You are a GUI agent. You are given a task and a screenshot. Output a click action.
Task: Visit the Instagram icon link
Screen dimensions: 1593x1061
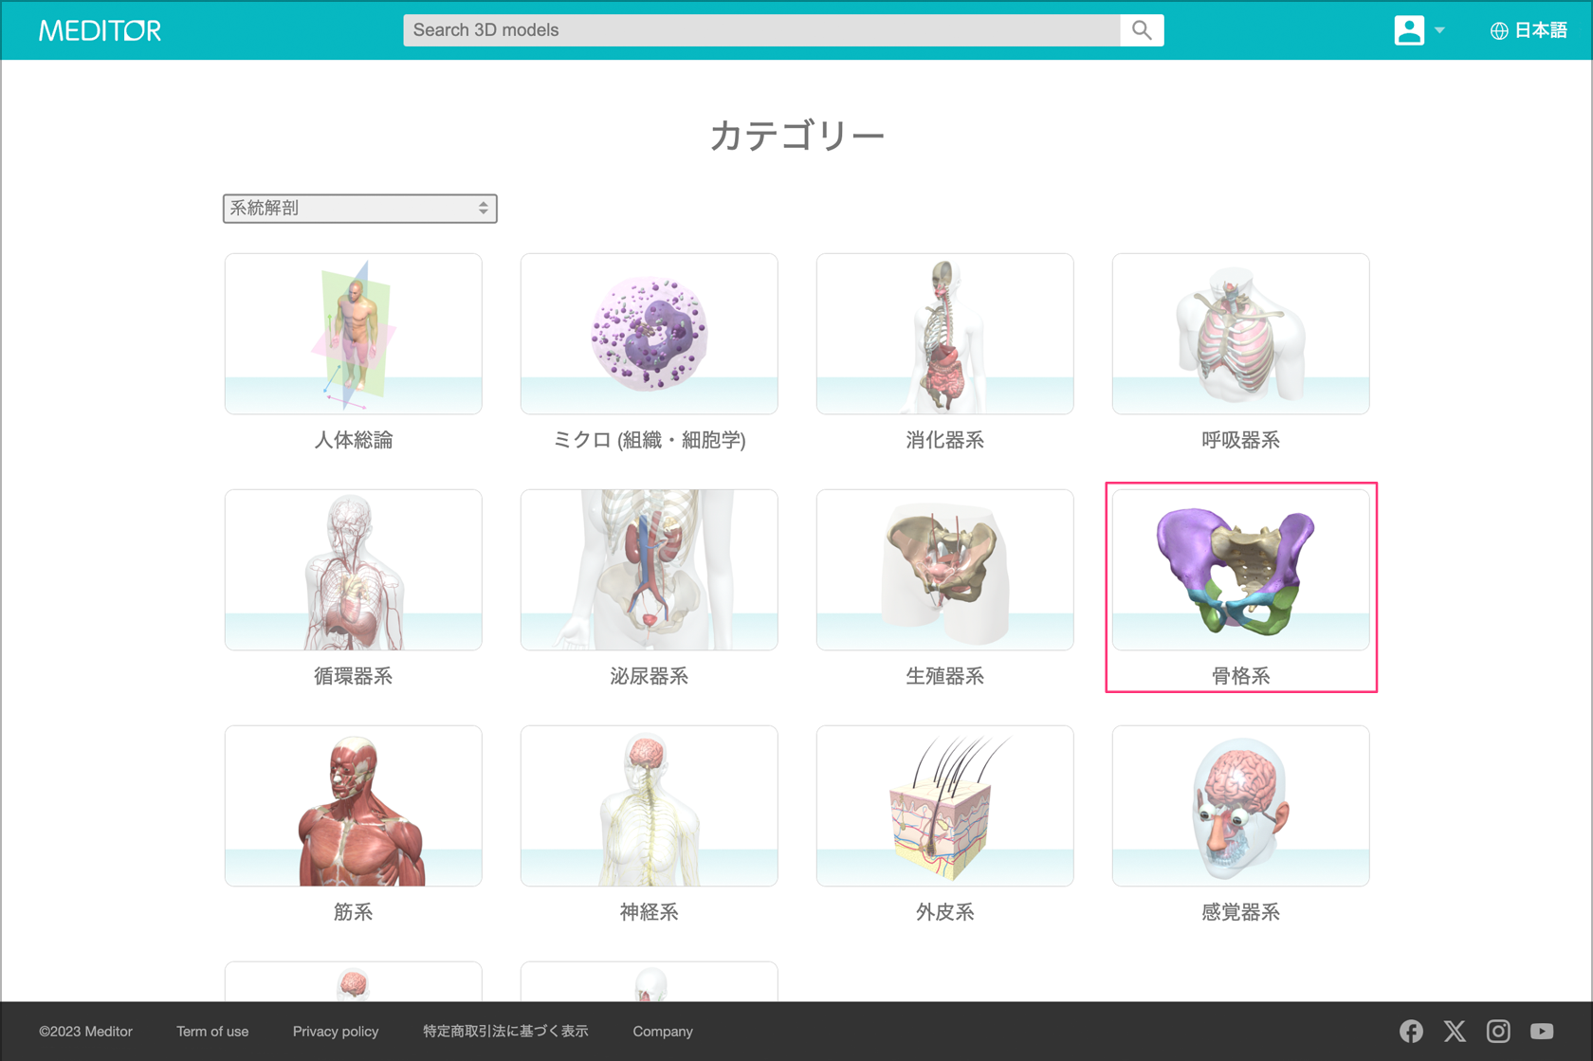click(1498, 1031)
